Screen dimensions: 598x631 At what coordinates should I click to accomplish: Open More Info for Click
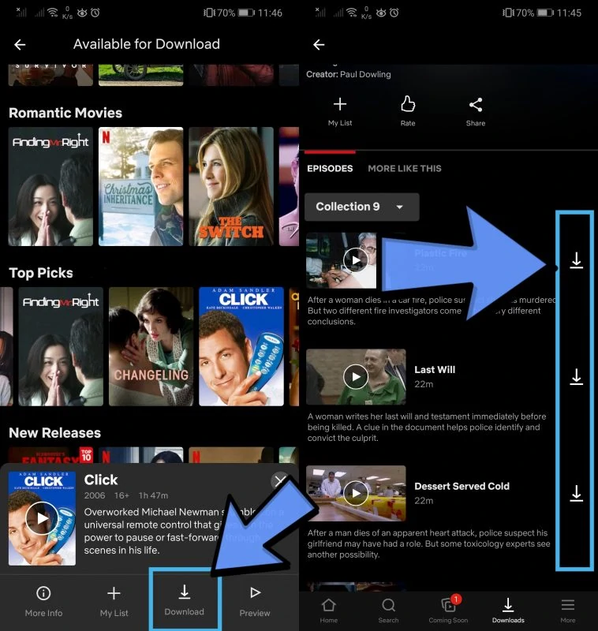tap(43, 602)
